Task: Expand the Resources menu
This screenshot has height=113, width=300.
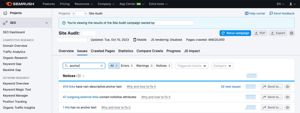Action: point(84,4)
